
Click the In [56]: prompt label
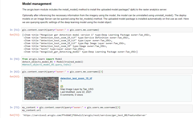(15, 59)
